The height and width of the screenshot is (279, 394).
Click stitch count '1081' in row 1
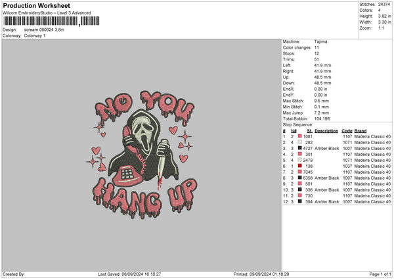308,136
